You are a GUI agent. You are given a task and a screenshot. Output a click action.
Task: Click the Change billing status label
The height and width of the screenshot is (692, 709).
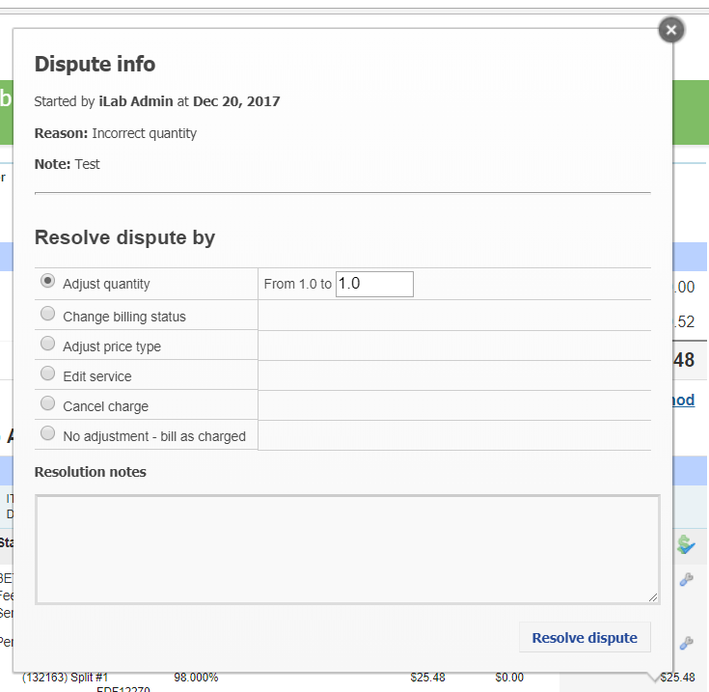tap(124, 317)
